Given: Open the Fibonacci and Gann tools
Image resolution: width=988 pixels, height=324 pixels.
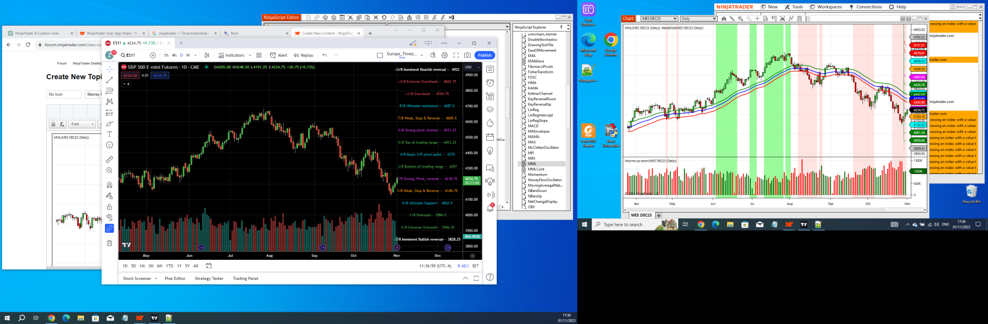Looking at the screenshot, I should click(x=110, y=91).
